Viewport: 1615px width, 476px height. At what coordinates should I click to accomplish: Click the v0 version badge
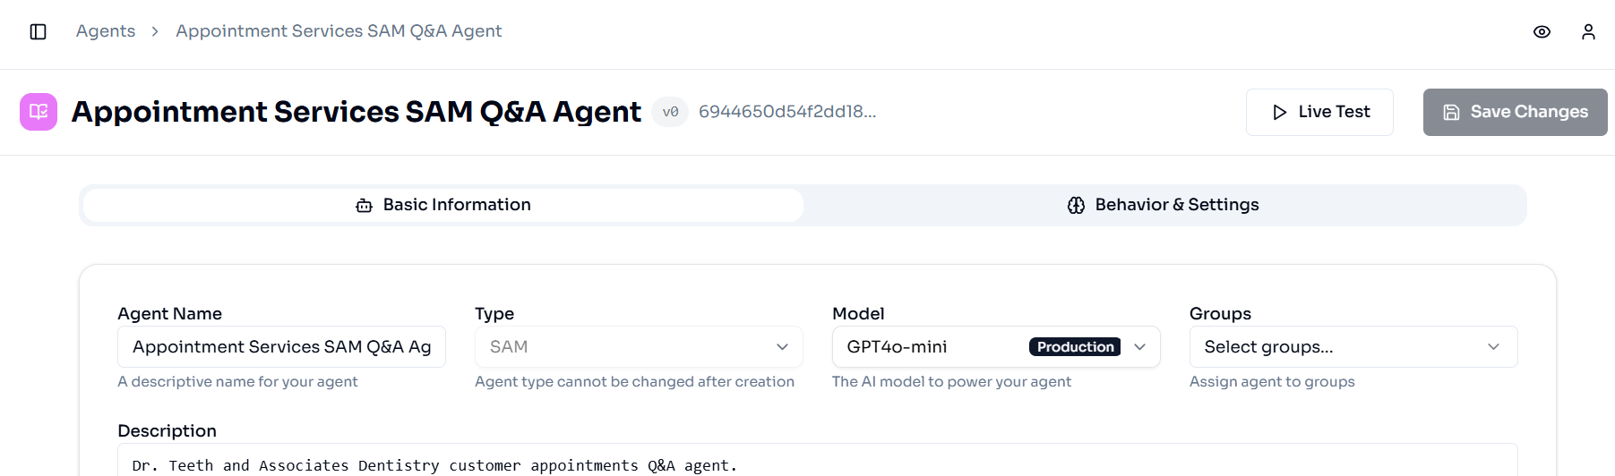click(x=670, y=112)
